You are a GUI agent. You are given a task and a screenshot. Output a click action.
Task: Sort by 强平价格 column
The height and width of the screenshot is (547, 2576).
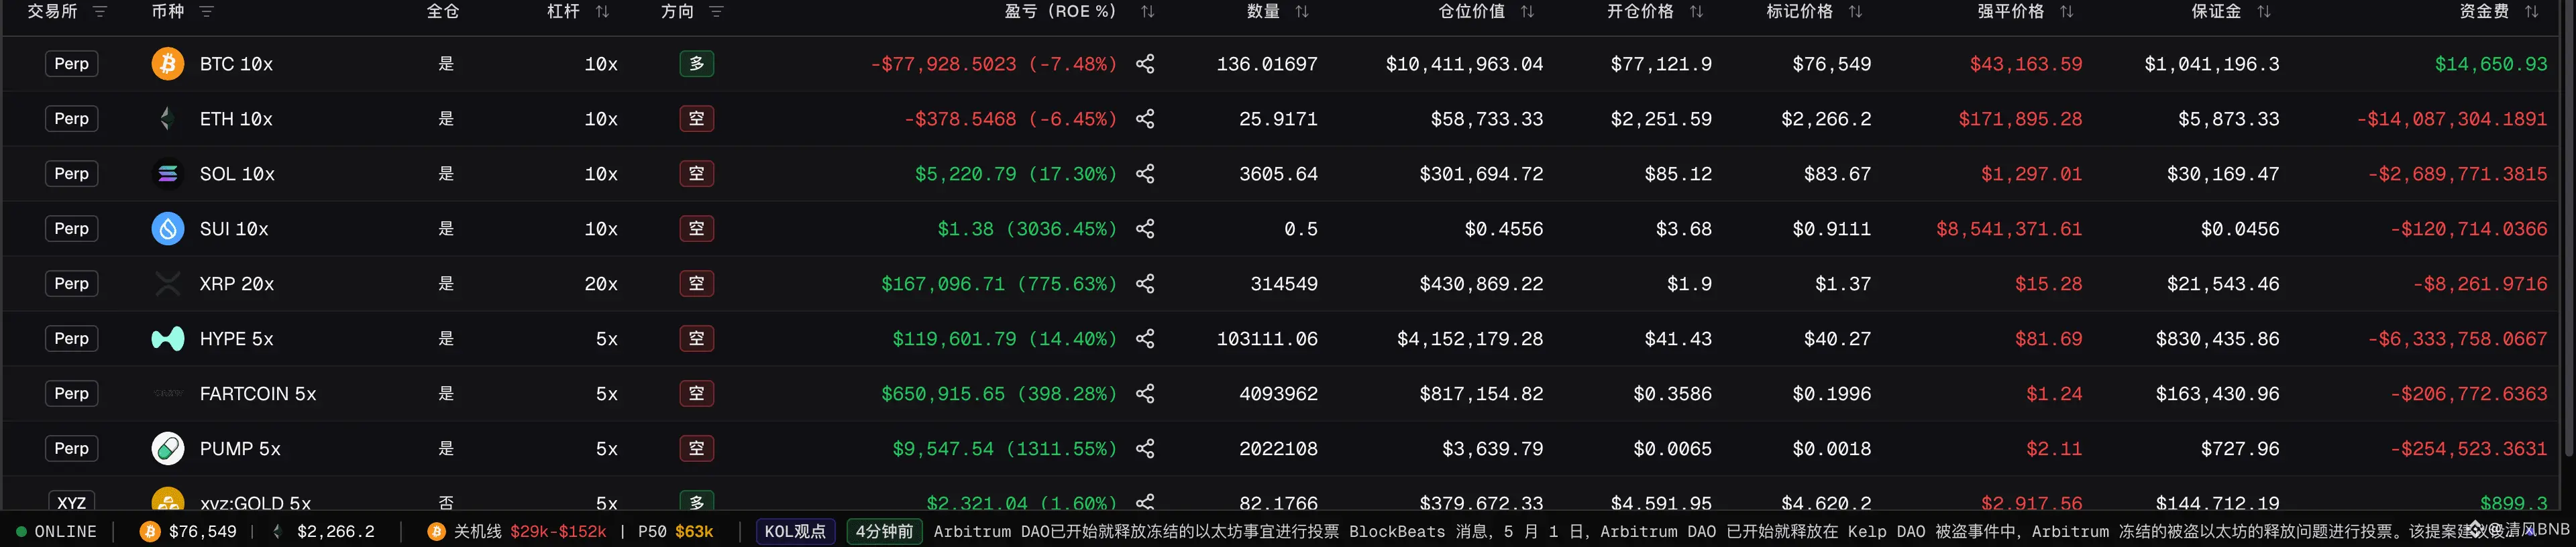point(2067,12)
